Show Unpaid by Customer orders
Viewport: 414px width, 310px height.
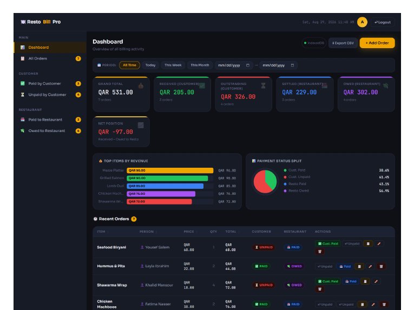click(x=50, y=95)
